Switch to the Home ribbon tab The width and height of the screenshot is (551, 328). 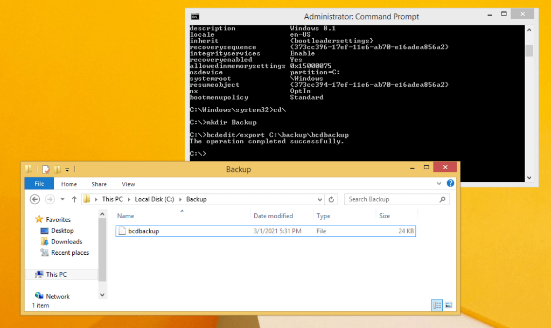click(69, 184)
